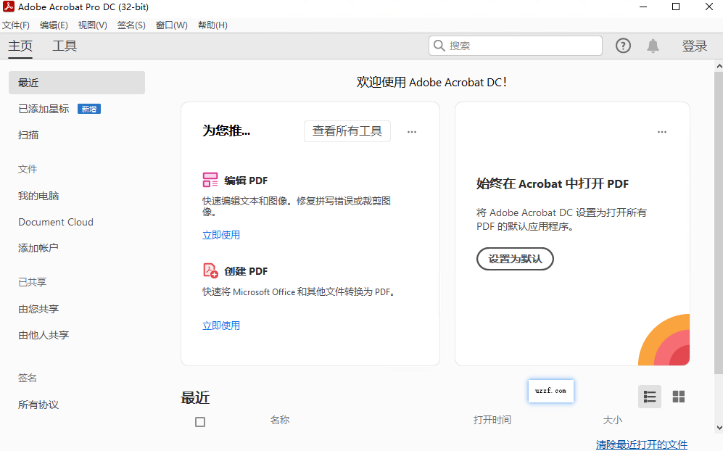
Task: Open the overflow menu on 为您推荐 card
Action: click(x=411, y=132)
